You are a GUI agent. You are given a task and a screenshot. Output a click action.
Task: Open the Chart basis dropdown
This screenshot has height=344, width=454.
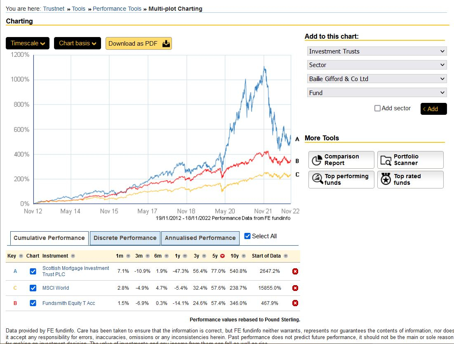click(77, 43)
